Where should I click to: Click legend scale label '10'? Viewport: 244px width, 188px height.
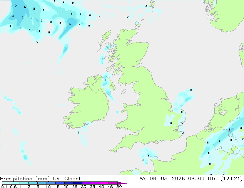[x=48, y=186]
